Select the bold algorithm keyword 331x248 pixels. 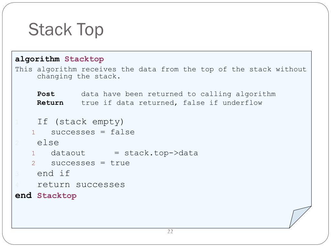click(37, 59)
